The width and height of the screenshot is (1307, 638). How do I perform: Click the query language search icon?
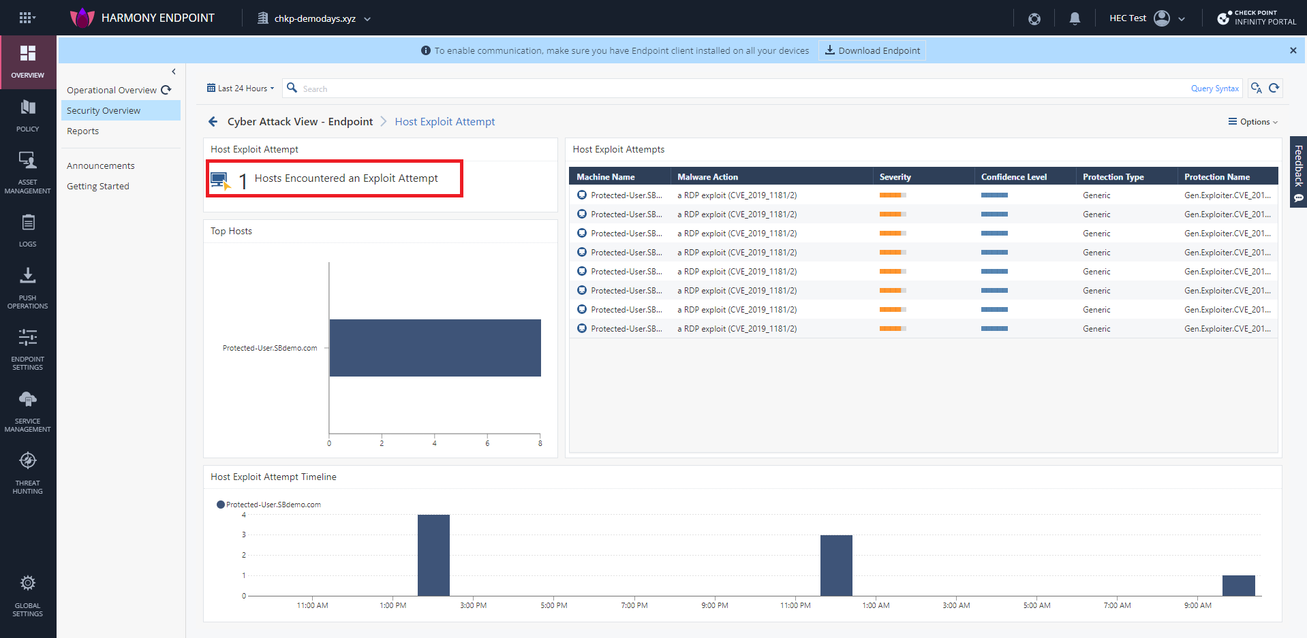coord(1257,89)
